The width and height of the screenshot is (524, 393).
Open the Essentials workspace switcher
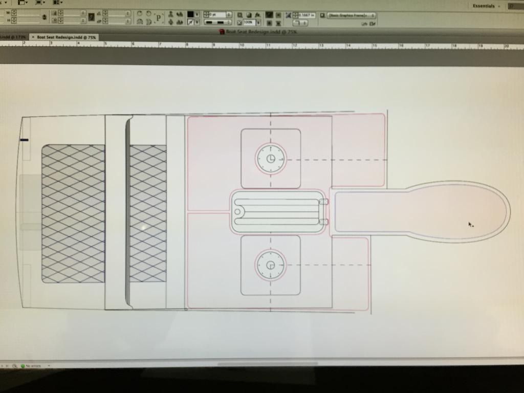click(x=486, y=6)
